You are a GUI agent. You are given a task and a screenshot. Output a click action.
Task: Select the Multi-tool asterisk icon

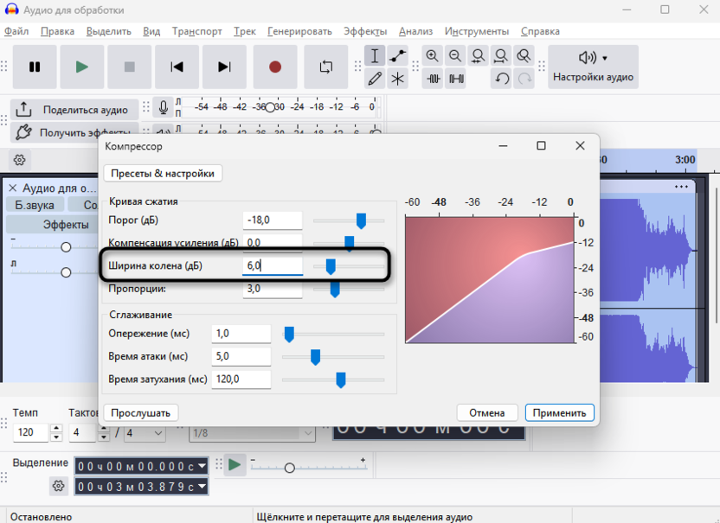click(397, 79)
